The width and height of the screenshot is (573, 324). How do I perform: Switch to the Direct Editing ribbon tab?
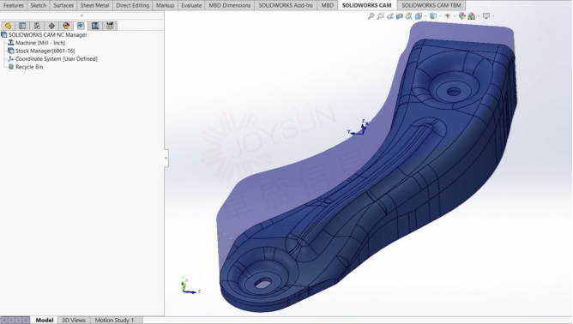coord(133,5)
